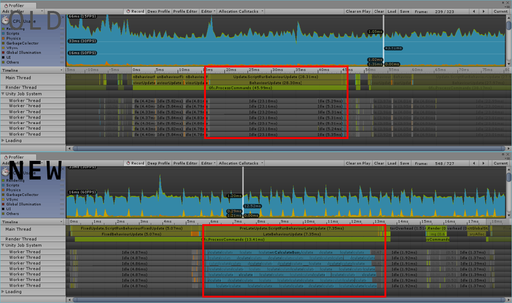The height and width of the screenshot is (303, 512).
Task: Toggle Record in the lower Profiler
Action: [135, 163]
